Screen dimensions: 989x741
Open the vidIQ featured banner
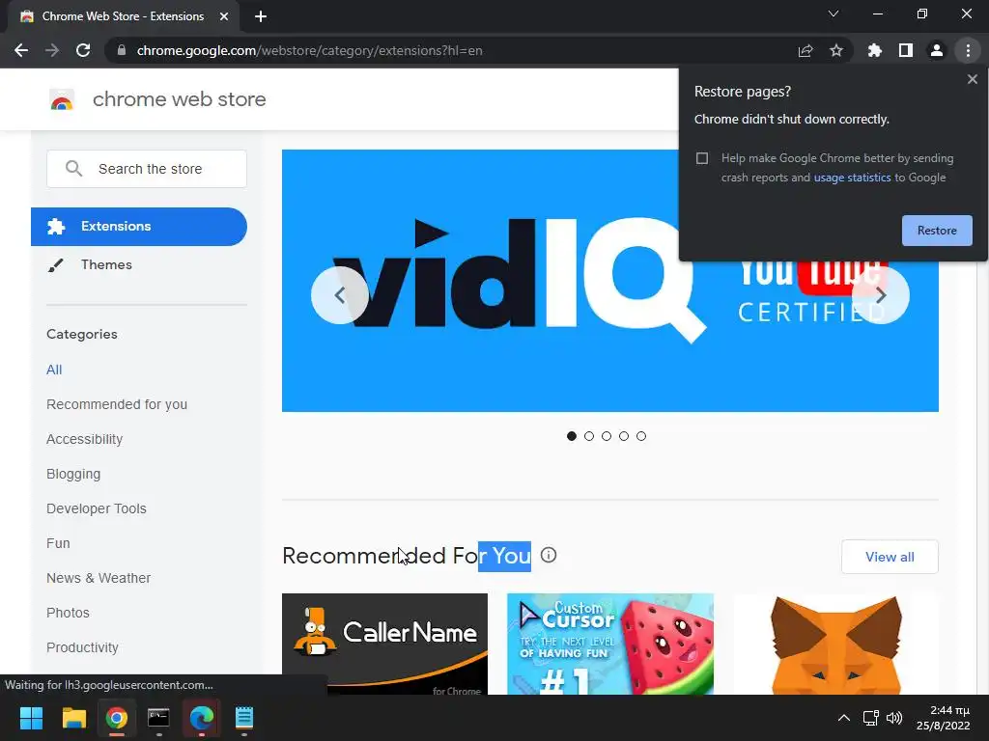pos(610,281)
